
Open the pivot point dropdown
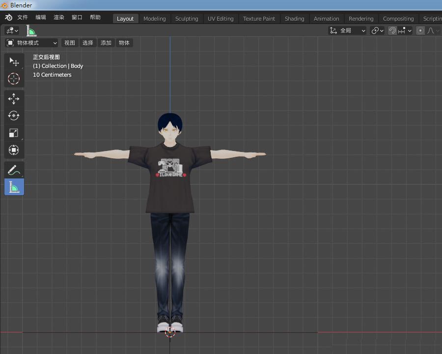[377, 30]
